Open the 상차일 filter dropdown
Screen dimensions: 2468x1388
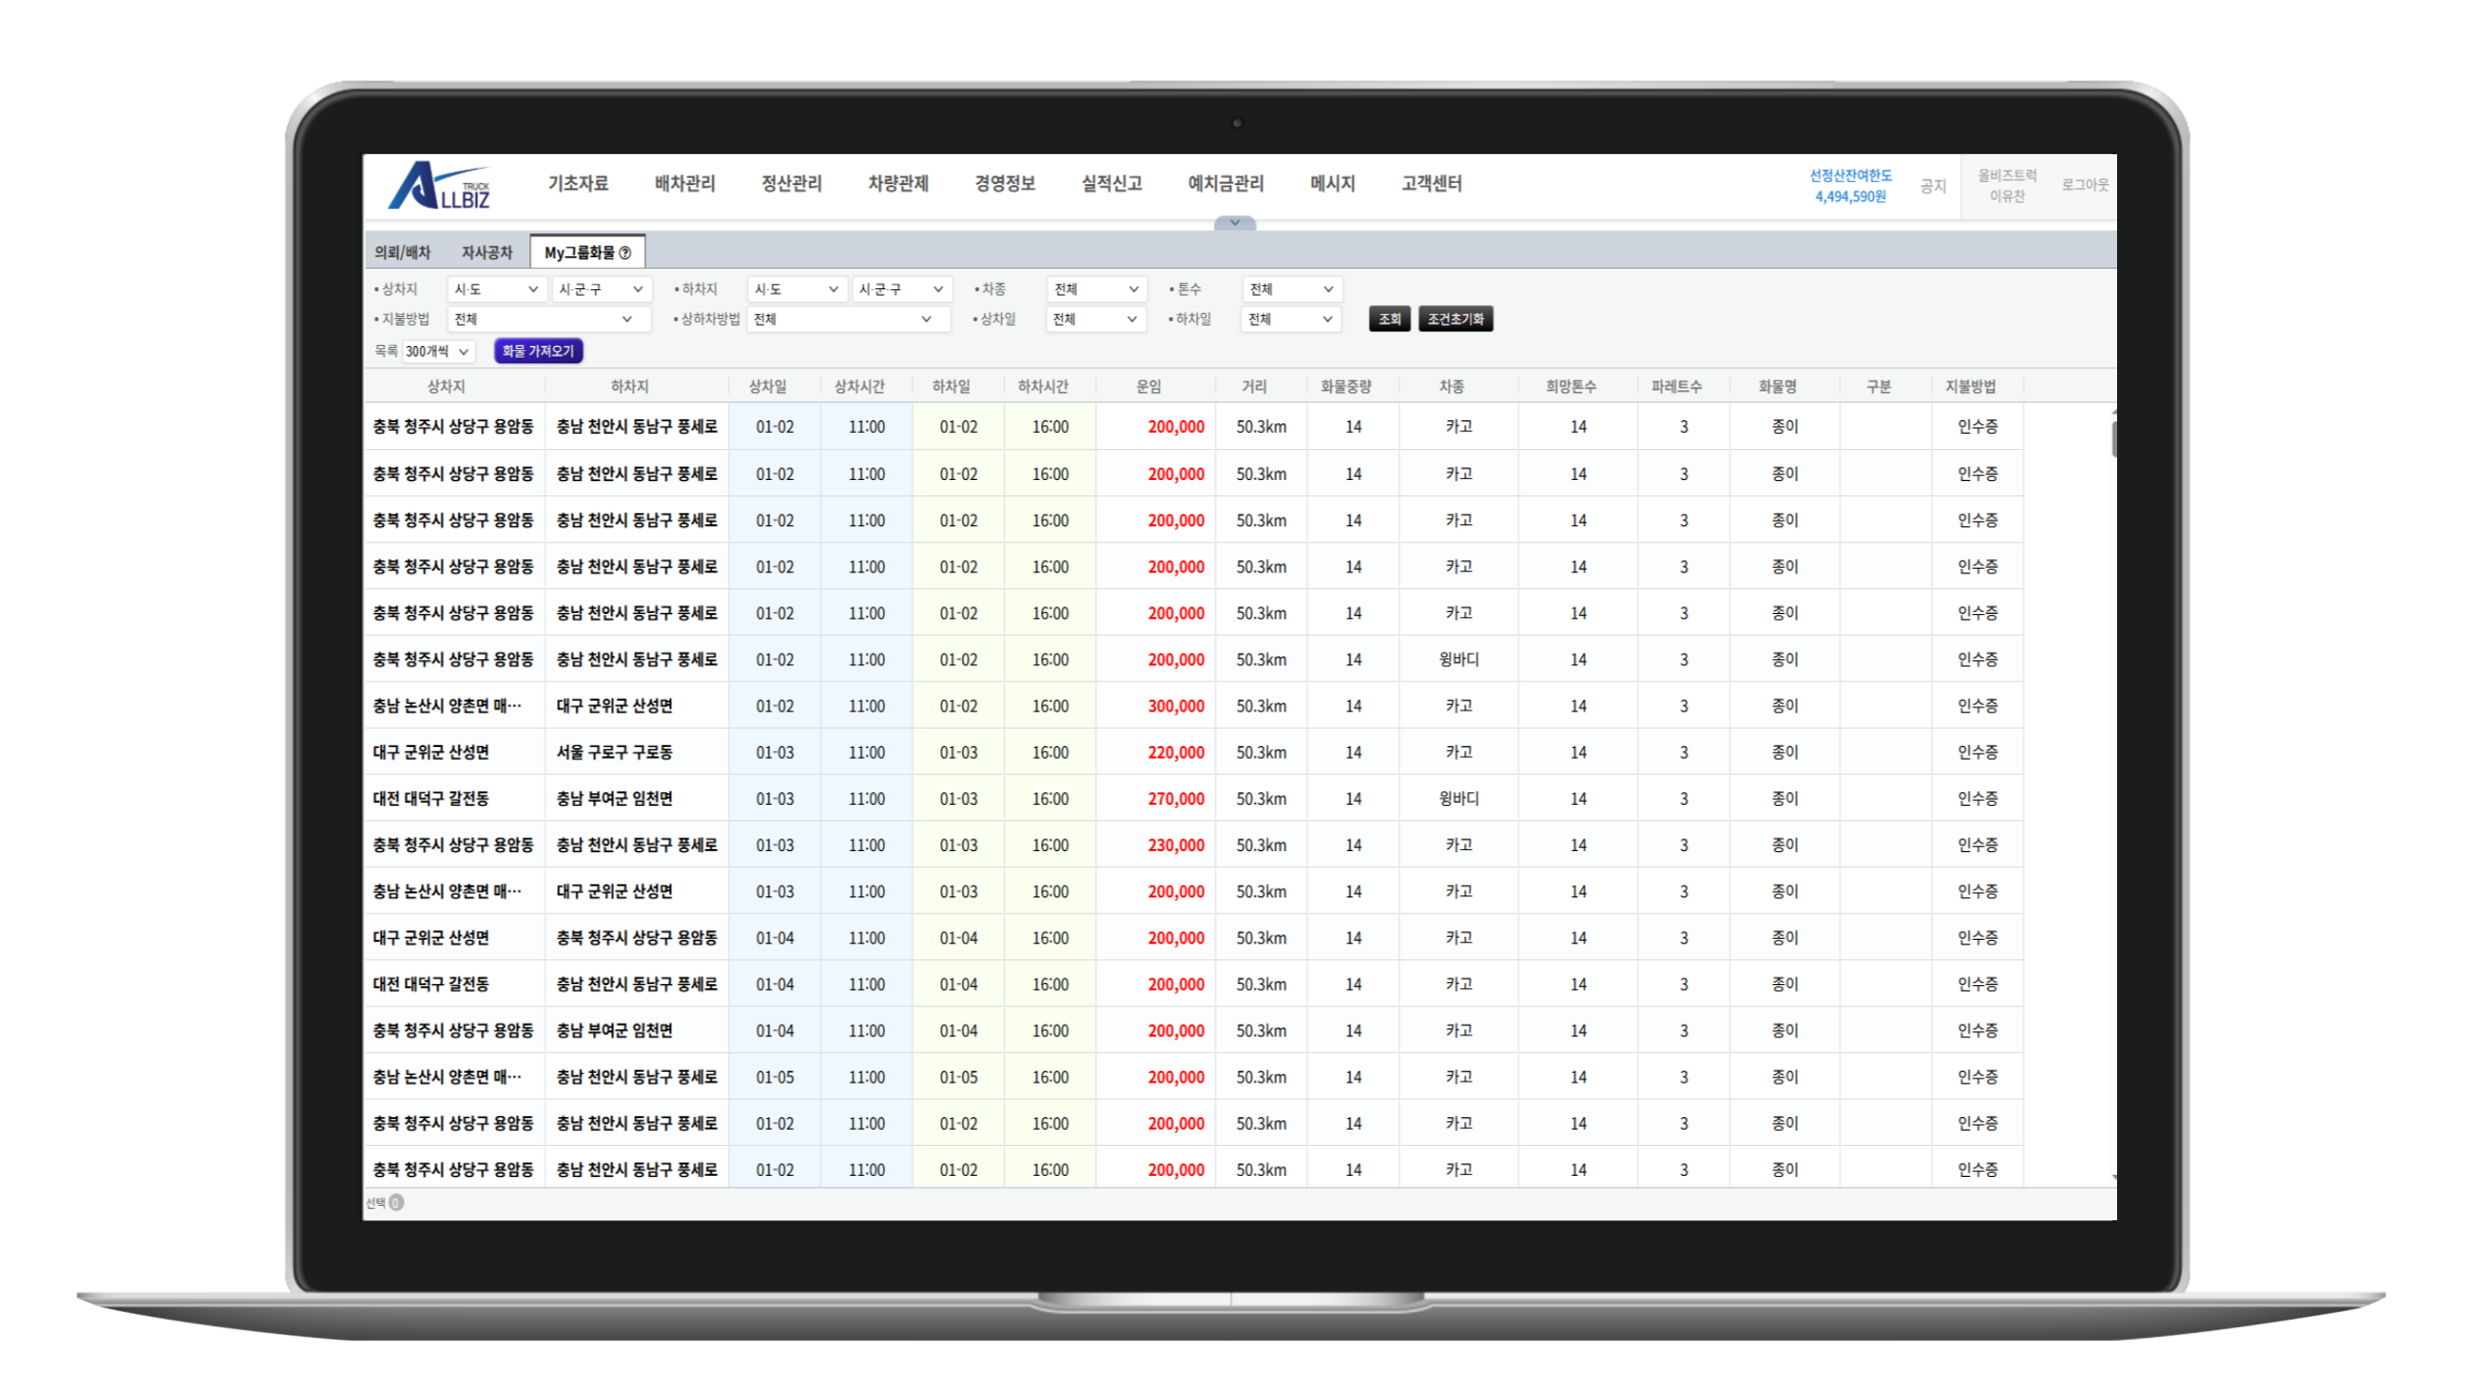[1096, 319]
